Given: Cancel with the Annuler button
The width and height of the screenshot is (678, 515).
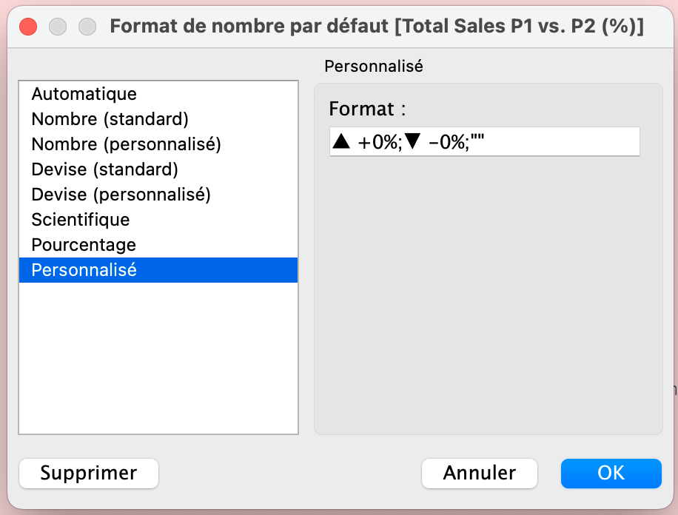Looking at the screenshot, I should tap(479, 474).
